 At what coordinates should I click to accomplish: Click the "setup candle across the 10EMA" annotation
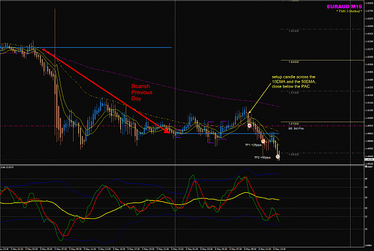tap(294, 81)
